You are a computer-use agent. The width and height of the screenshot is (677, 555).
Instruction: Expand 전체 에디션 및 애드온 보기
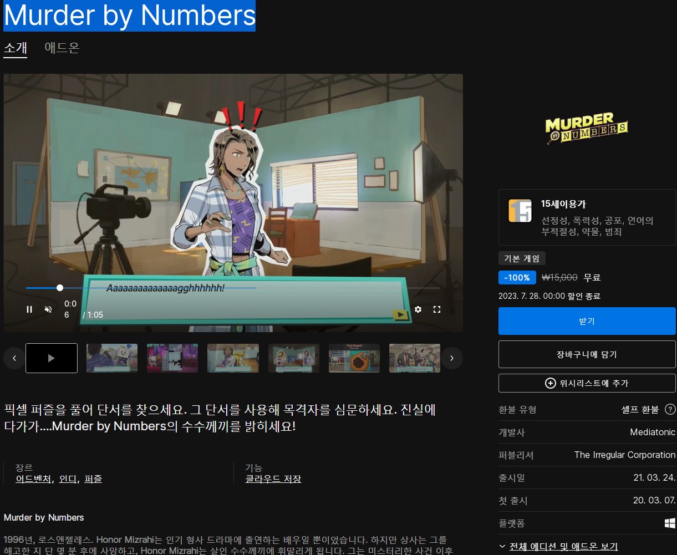558,547
